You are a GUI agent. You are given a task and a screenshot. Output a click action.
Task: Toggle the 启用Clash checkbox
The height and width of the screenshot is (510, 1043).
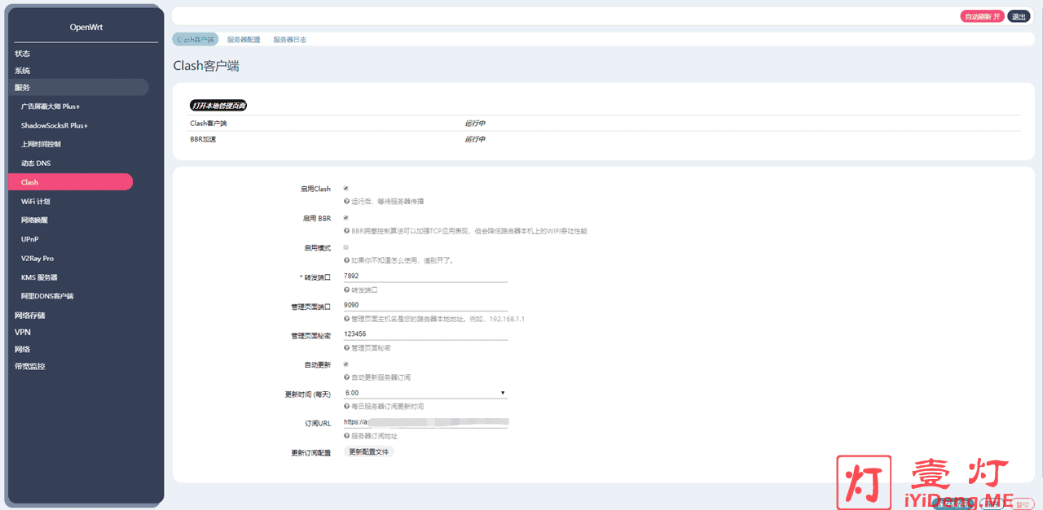click(x=346, y=189)
